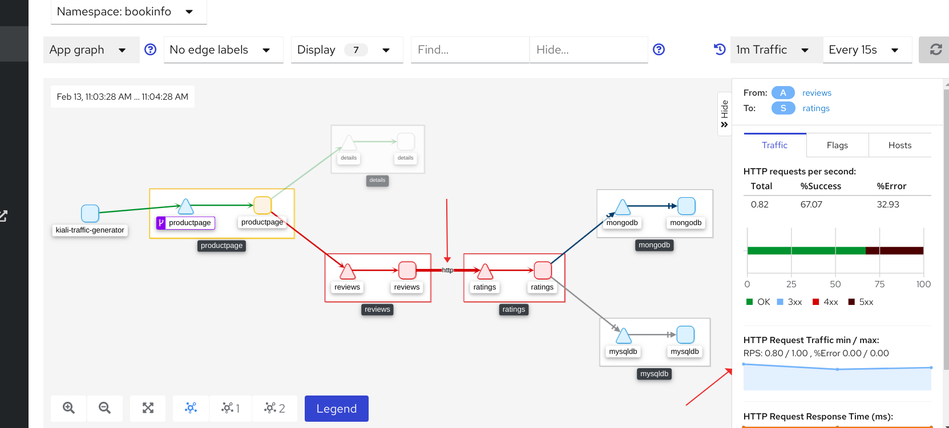Image resolution: width=949 pixels, height=428 pixels.
Task: Click the OK legend color swatch
Action: (750, 302)
